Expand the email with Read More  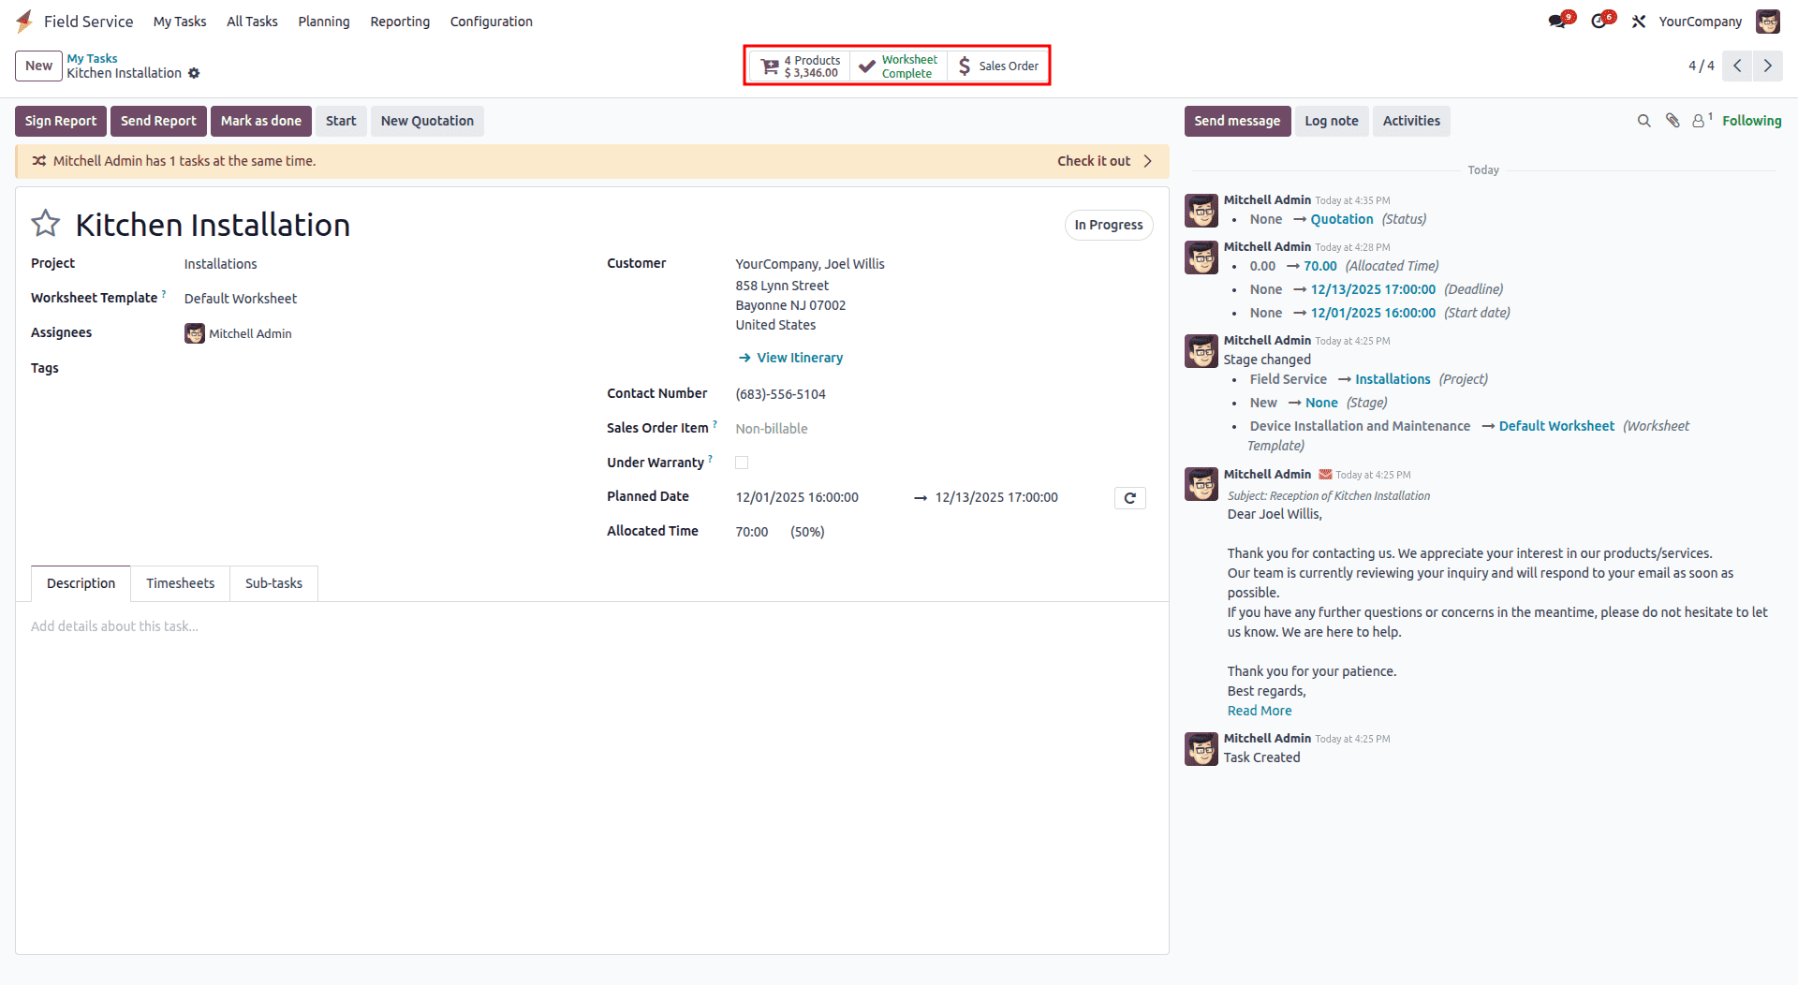coord(1259,710)
